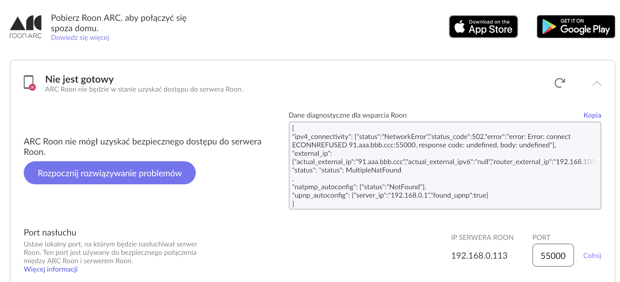Refresh the ARC connection status

pos(560,83)
